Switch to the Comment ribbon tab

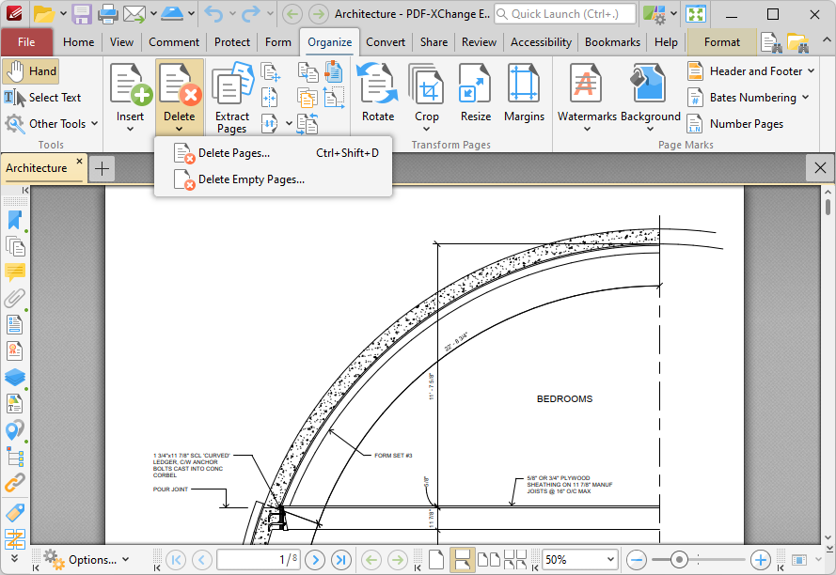coord(174,42)
